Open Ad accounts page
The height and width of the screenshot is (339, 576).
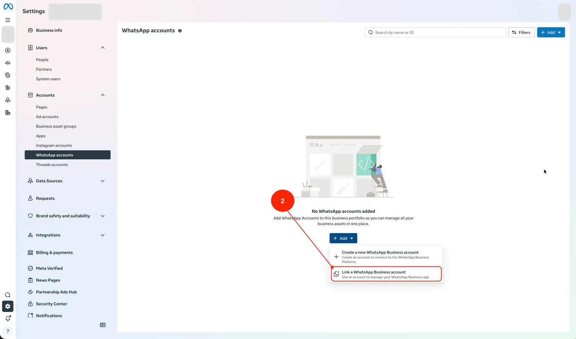click(x=47, y=117)
